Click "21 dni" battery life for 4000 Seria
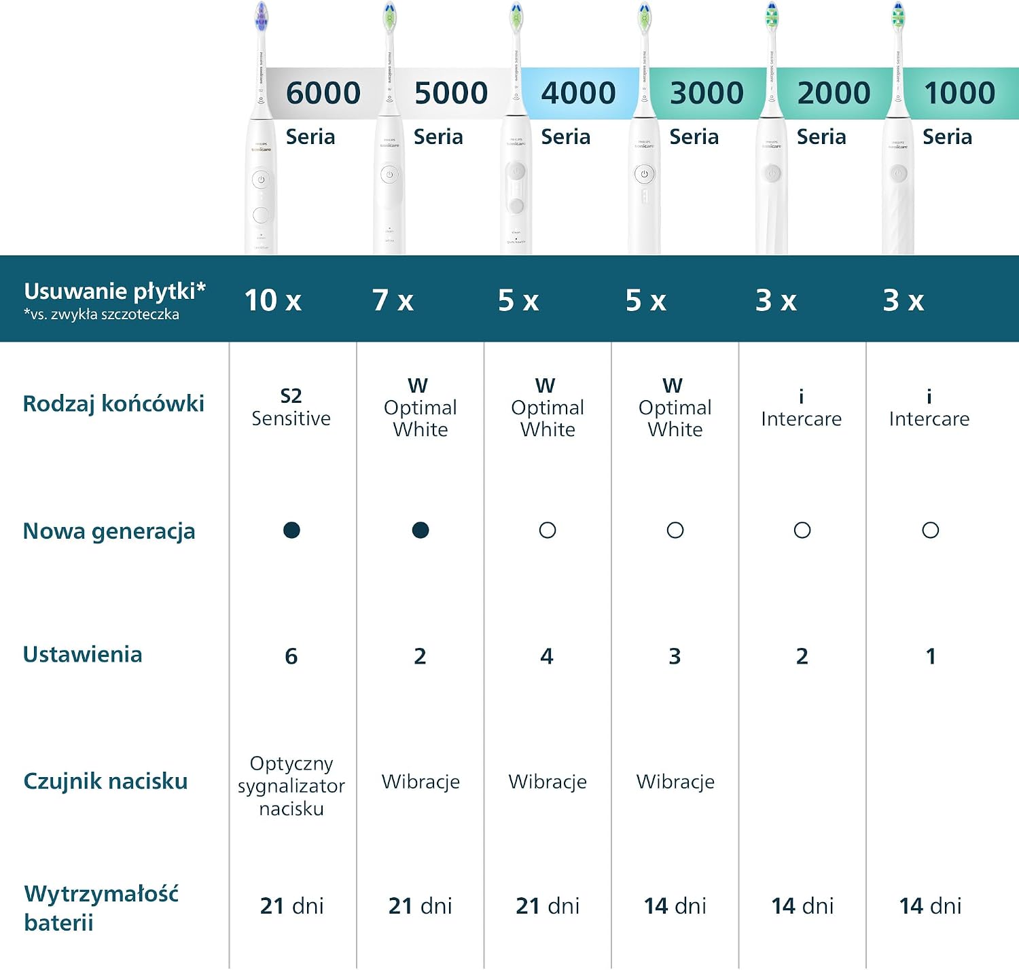Screen dimensions: 1019x970 click(x=548, y=905)
